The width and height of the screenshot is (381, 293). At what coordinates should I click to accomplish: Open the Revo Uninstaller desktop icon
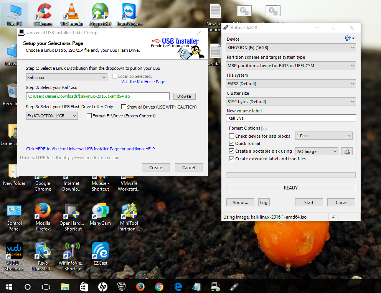coord(43,257)
